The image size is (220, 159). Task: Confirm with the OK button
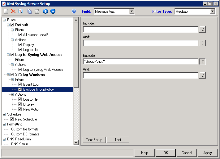click(x=166, y=153)
